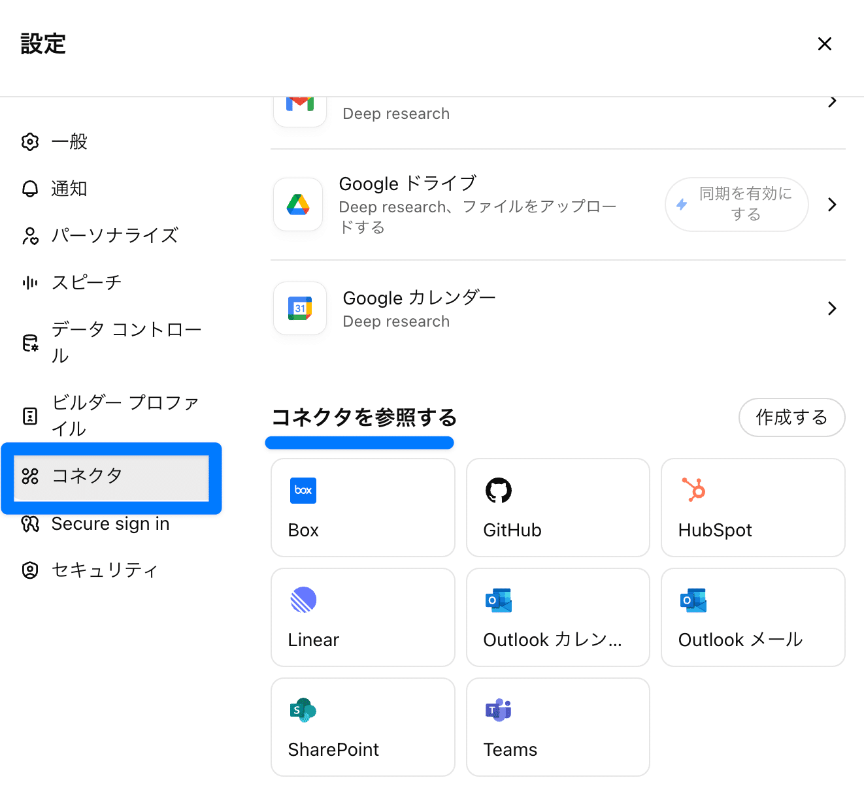Viewport: 864px width, 797px height.
Task: Choose the Linear connector
Action: click(x=363, y=617)
